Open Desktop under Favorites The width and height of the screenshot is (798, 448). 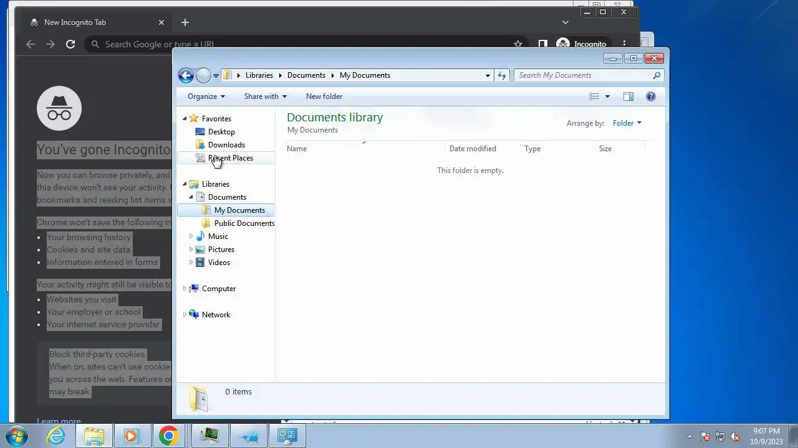pyautogui.click(x=221, y=132)
